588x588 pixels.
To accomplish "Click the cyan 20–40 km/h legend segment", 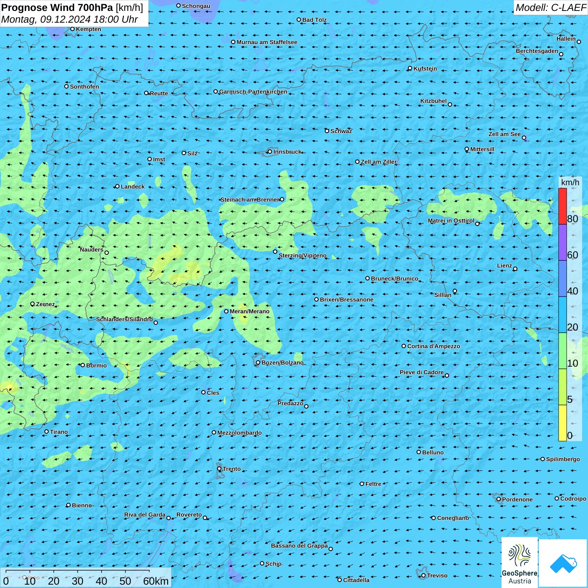I will [x=562, y=315].
